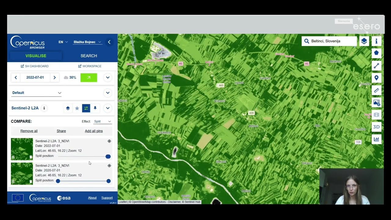The height and width of the screenshot is (220, 391).
Task: Switch to the SEARCH tab
Action: click(89, 56)
